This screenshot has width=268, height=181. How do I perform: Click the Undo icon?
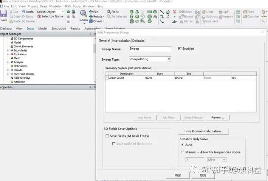pos(23,12)
